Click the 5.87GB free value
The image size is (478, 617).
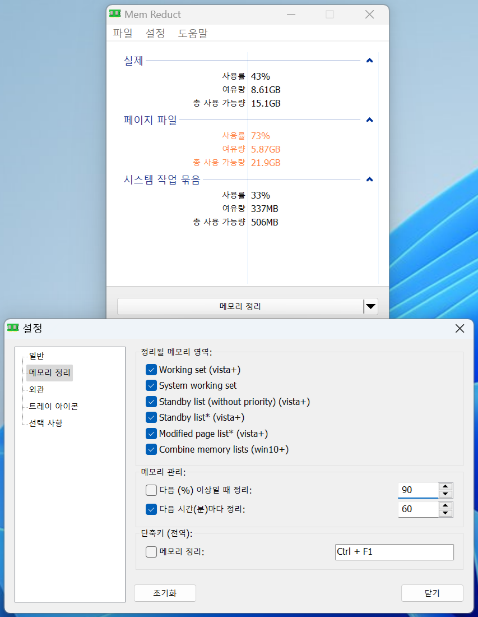(x=266, y=149)
